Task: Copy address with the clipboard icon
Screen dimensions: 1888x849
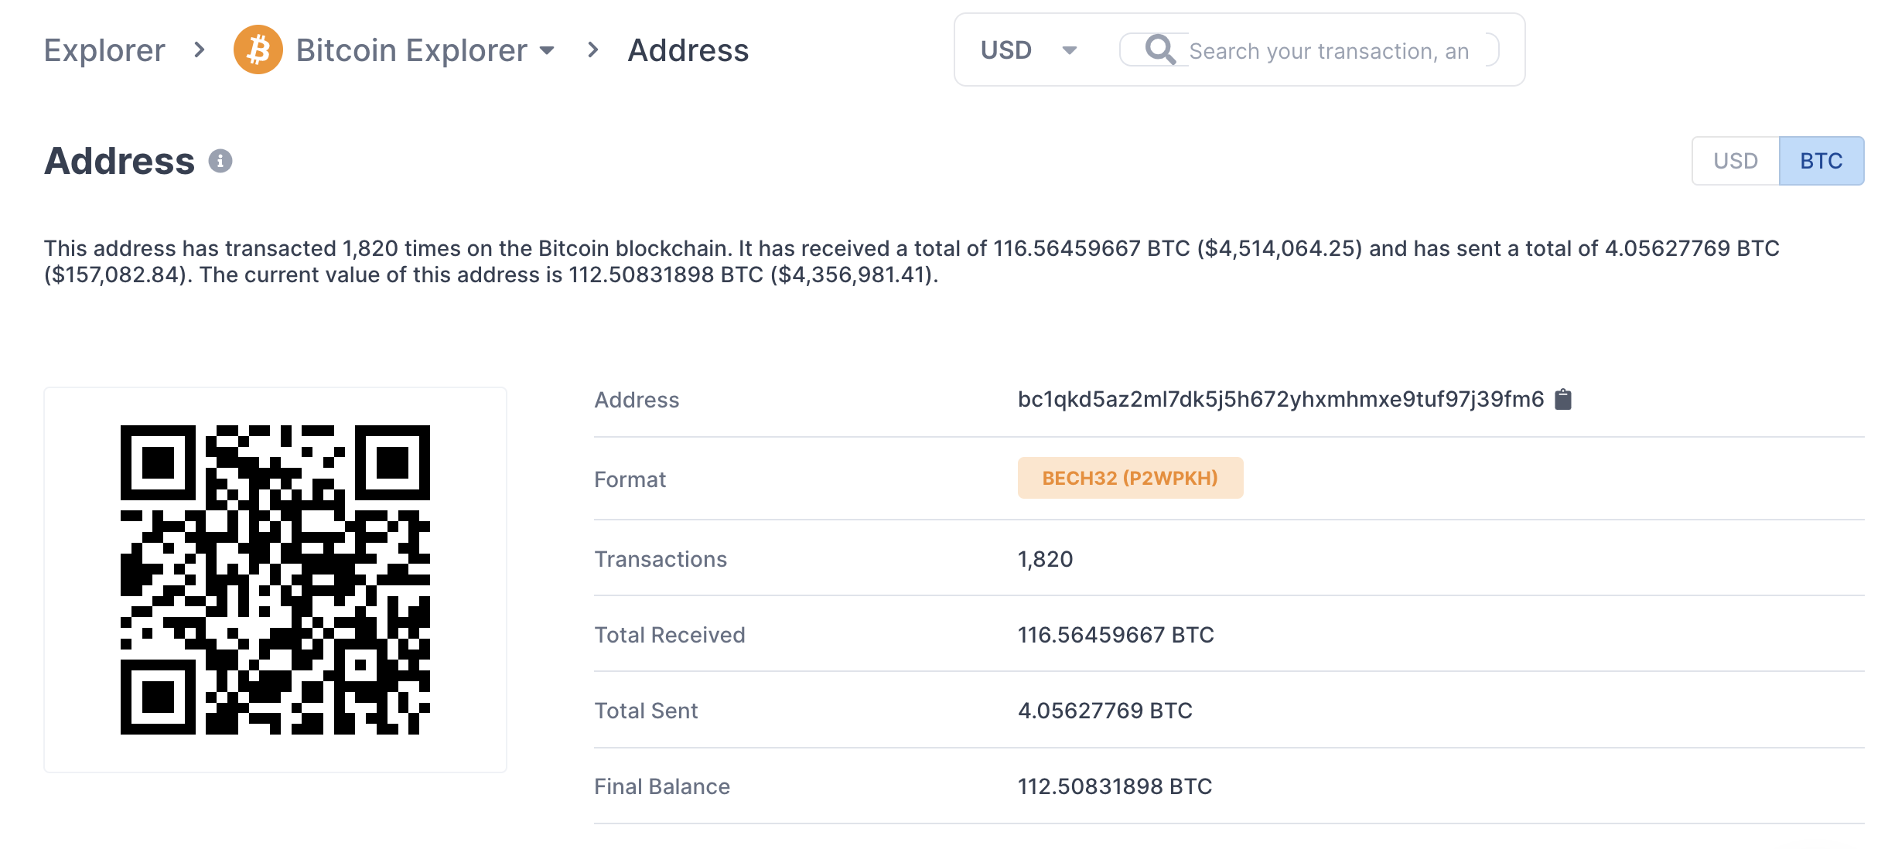Action: coord(1563,399)
